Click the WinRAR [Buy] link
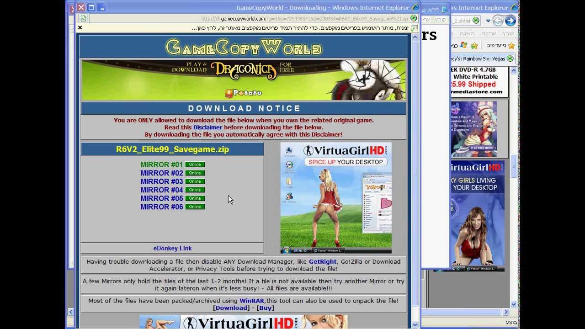 click(265, 308)
